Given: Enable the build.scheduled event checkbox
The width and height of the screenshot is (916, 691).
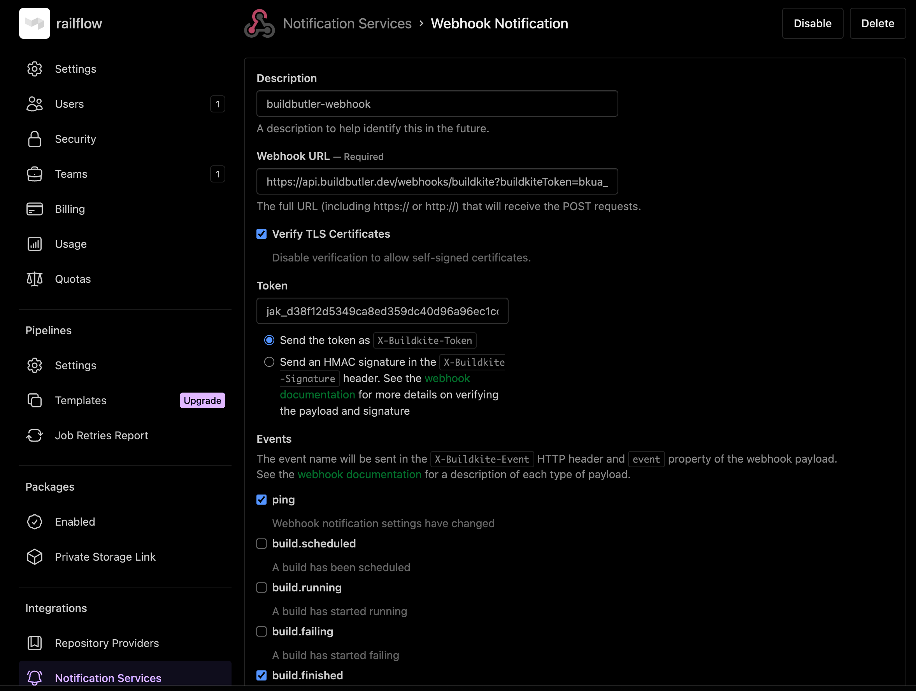Looking at the screenshot, I should pos(261,544).
